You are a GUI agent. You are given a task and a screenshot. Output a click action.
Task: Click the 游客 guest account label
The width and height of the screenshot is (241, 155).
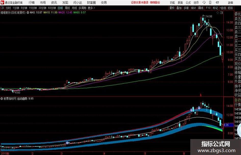point(230,3)
